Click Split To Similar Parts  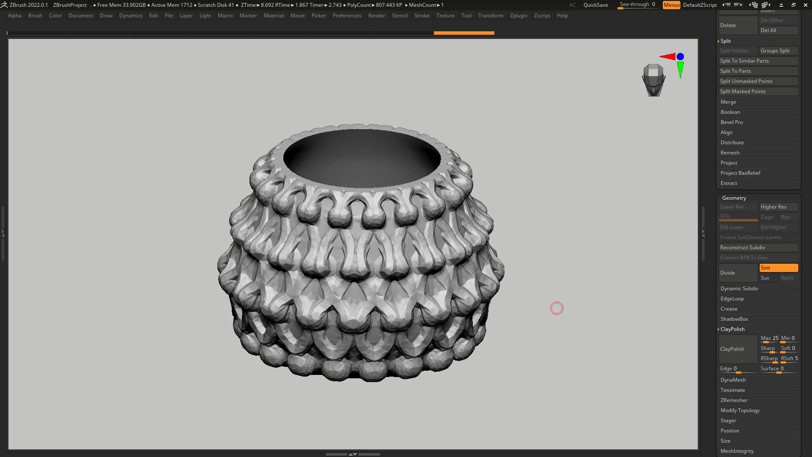[758, 61]
